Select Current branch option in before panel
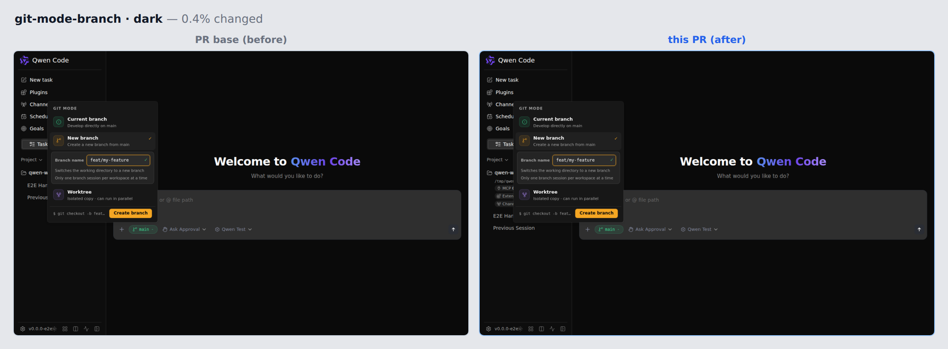The image size is (948, 349). pos(103,122)
